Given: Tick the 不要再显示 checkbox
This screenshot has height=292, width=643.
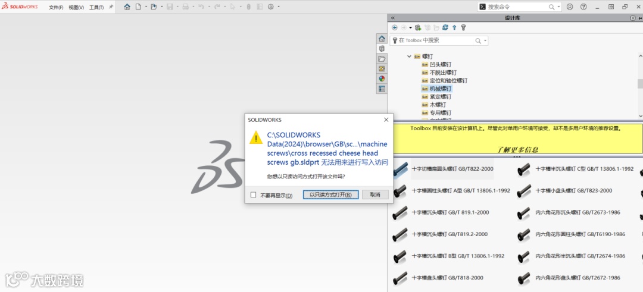Looking at the screenshot, I should point(254,195).
